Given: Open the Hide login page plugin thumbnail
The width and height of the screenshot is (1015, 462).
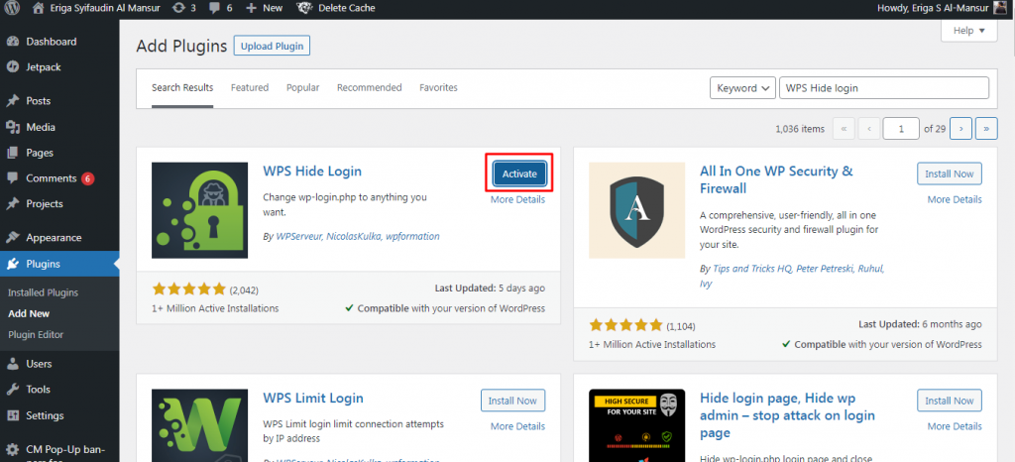Looking at the screenshot, I should click(x=637, y=425).
